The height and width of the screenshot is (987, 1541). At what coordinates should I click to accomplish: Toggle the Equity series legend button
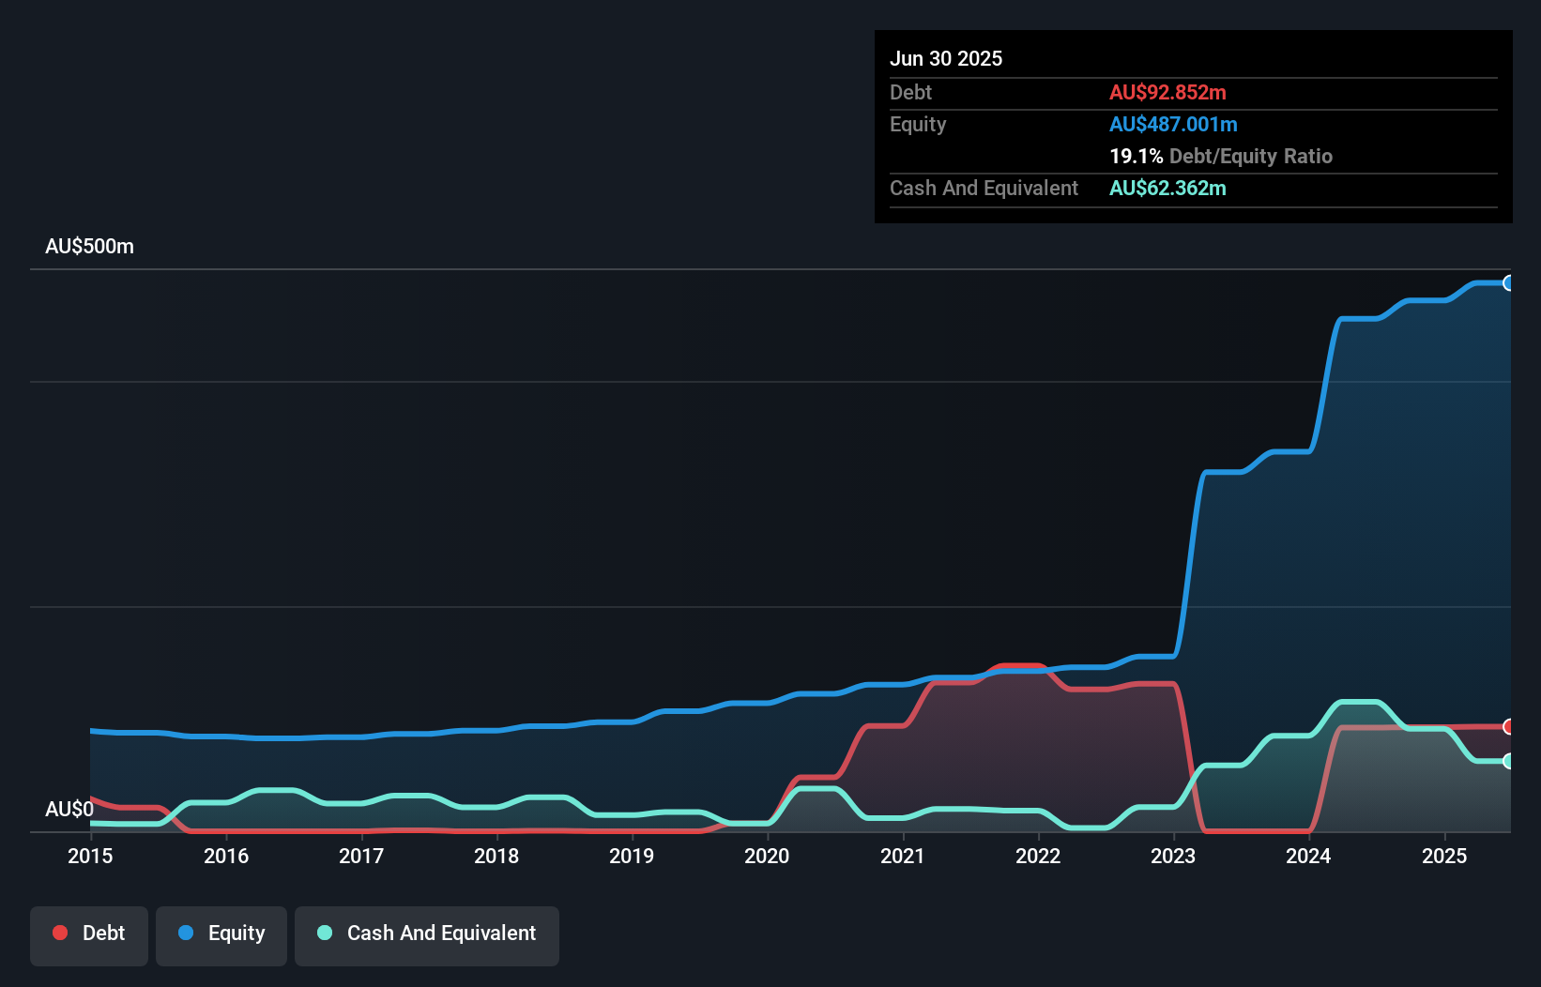pyautogui.click(x=221, y=935)
